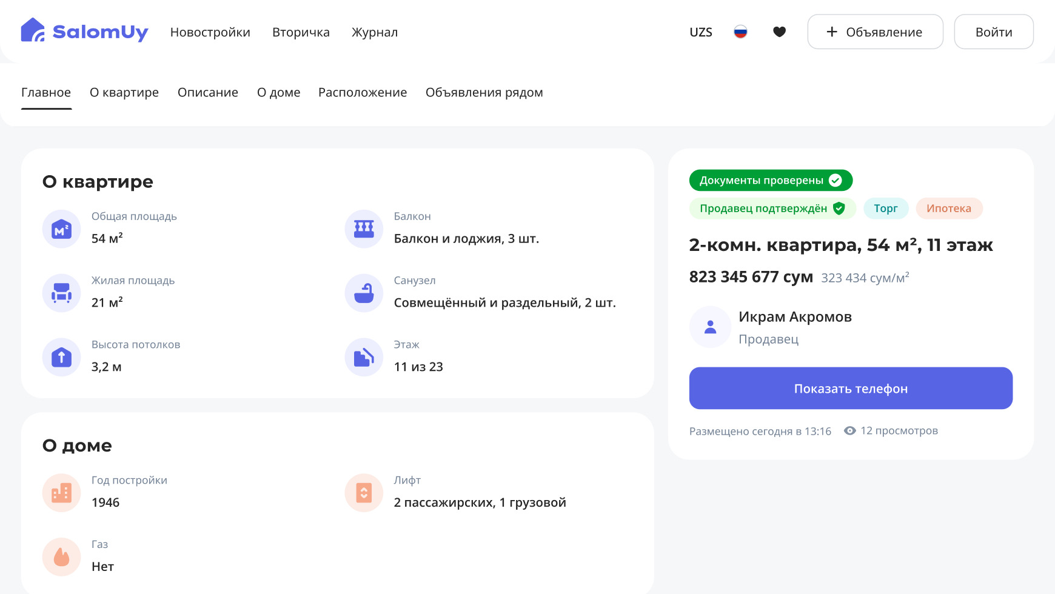This screenshot has width=1055, height=594.
Task: Switch to the Описание tab
Action: pos(207,93)
